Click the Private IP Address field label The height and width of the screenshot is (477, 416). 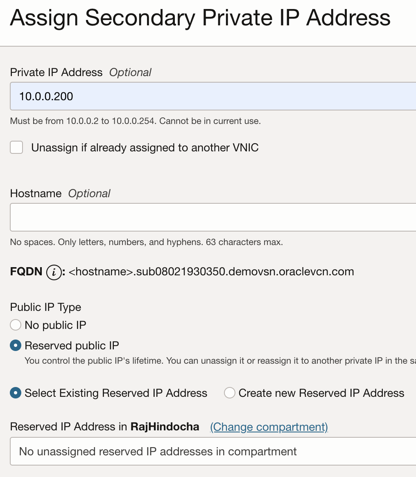56,72
